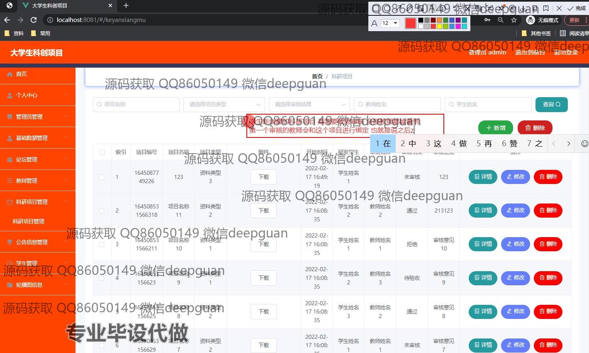Click the bookmark star icon in address bar
The width and height of the screenshot is (589, 353).
pyautogui.click(x=514, y=20)
